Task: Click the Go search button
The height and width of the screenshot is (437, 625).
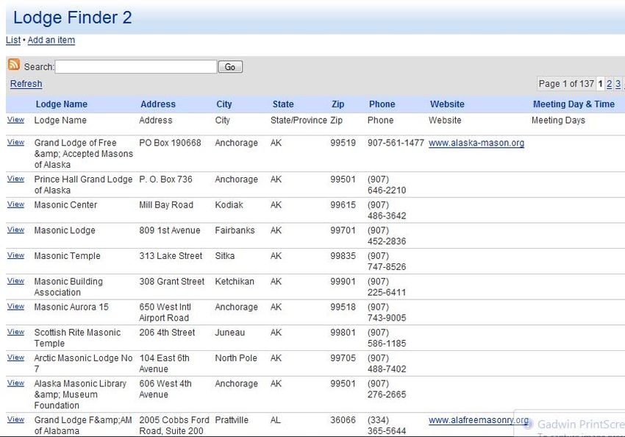Action: tap(230, 67)
